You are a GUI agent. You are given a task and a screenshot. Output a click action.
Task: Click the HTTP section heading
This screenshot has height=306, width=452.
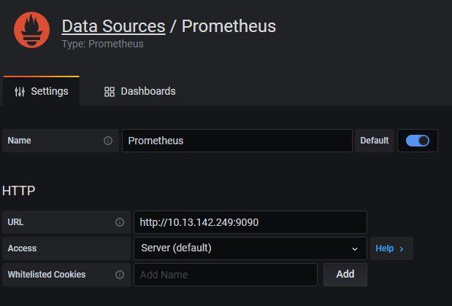tap(19, 191)
